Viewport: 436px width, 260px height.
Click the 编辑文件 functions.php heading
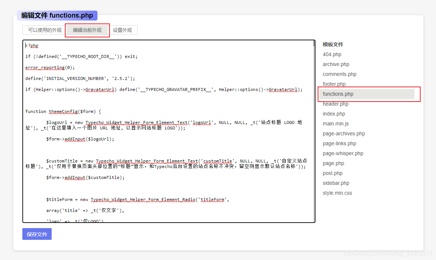(57, 16)
